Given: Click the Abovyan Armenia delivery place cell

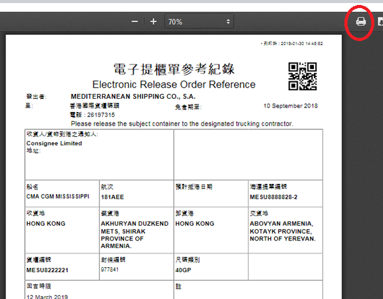Looking at the screenshot, I should 283,231.
